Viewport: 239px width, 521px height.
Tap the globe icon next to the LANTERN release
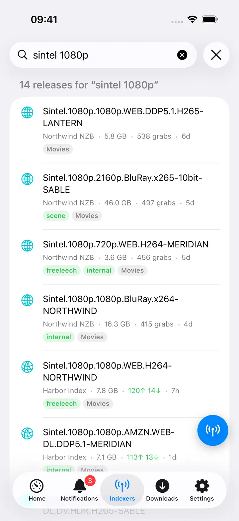pos(27,113)
